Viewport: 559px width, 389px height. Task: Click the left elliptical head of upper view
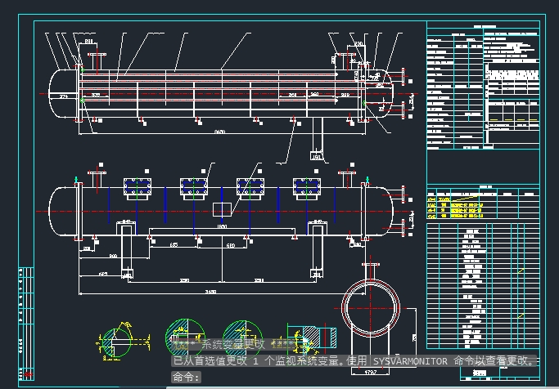pyautogui.click(x=63, y=94)
